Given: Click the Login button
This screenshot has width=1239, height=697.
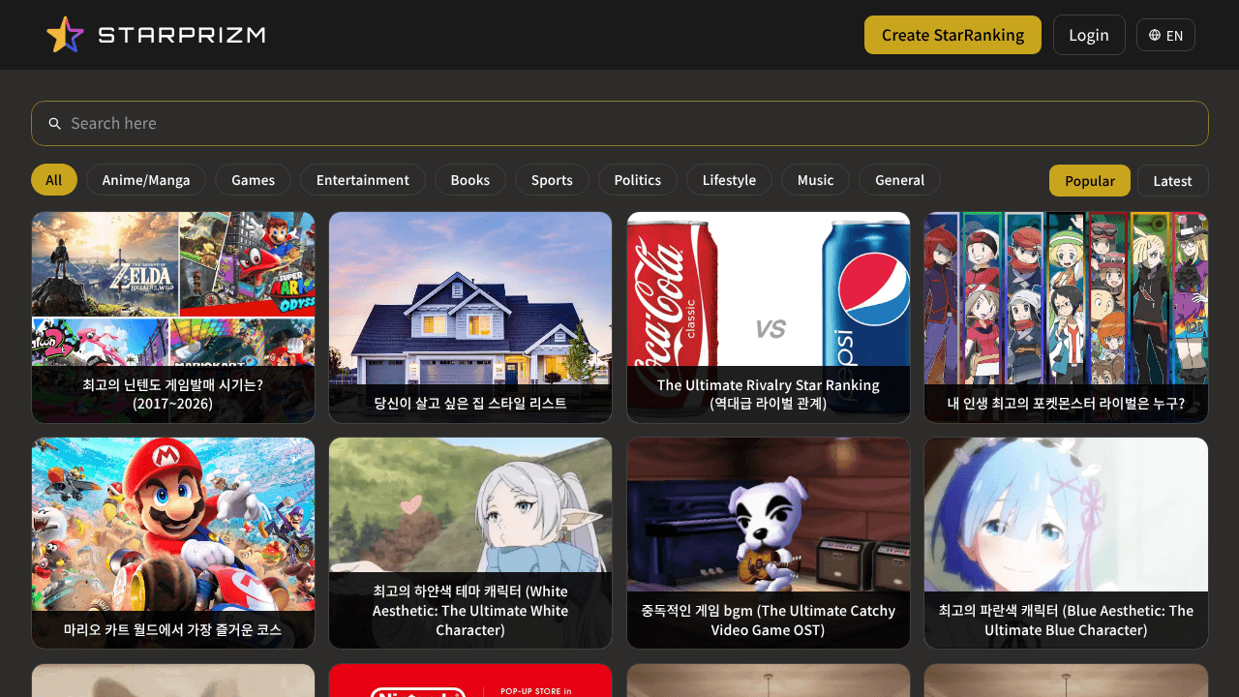Looking at the screenshot, I should [1089, 35].
